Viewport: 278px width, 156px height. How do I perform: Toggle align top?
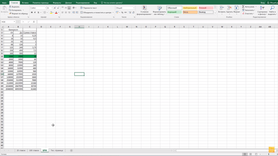tap(63, 8)
